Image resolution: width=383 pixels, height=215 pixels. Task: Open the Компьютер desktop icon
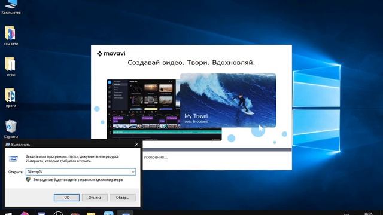point(11,7)
